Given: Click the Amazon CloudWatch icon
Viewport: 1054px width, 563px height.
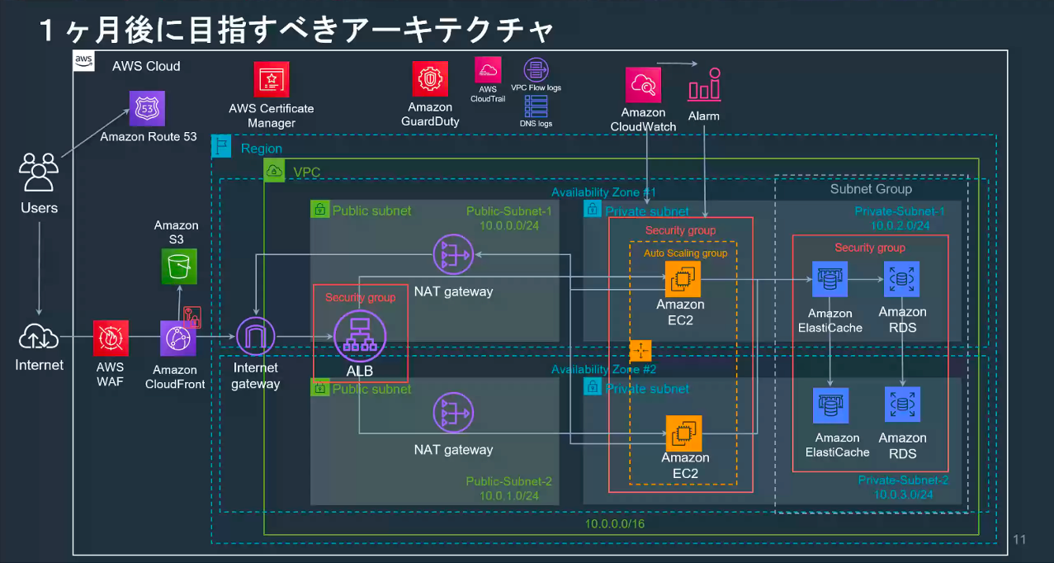Looking at the screenshot, I should click(x=643, y=86).
